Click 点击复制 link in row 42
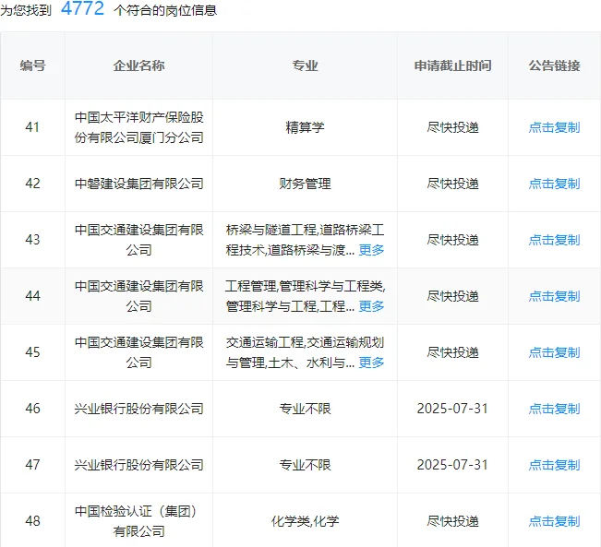 (554, 184)
